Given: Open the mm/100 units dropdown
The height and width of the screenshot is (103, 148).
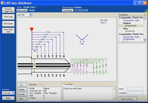Looking at the screenshot, I should (x=31, y=15).
